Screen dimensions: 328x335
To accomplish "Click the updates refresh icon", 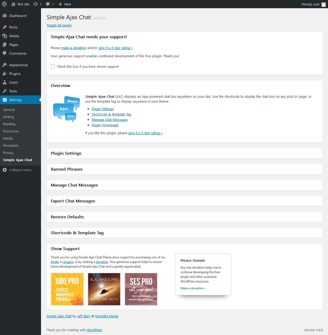I will pyautogui.click(x=36, y=4).
